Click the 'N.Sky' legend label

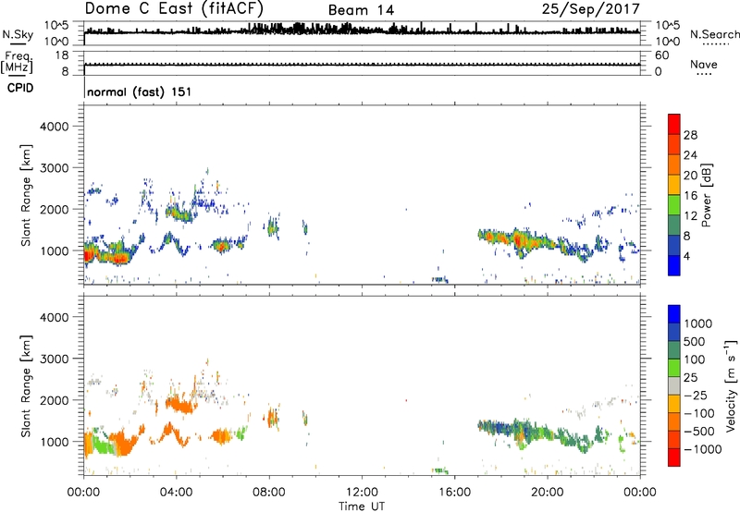(x=18, y=34)
